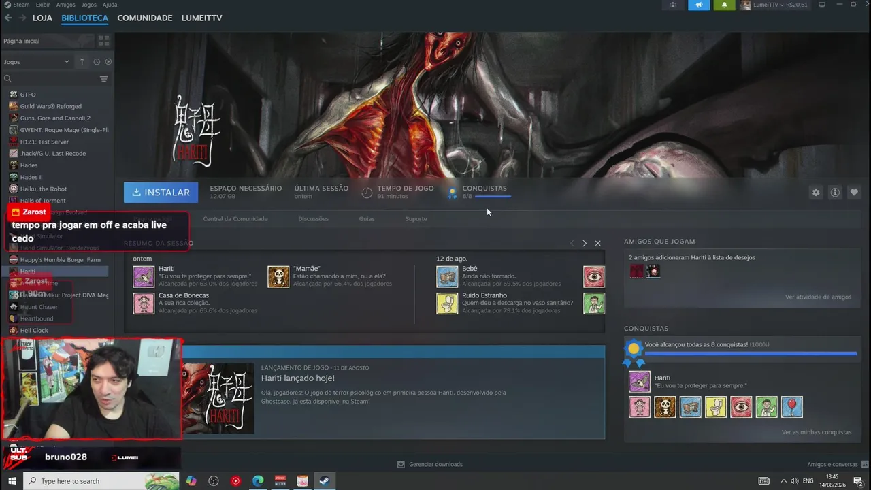Open the friends broadcast icon in the top bar
Screen dimensions: 871x490
click(x=673, y=5)
